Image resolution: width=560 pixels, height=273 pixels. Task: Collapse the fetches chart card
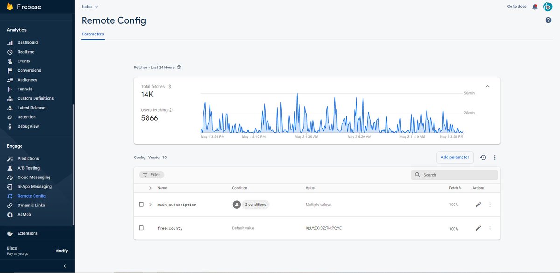(488, 86)
